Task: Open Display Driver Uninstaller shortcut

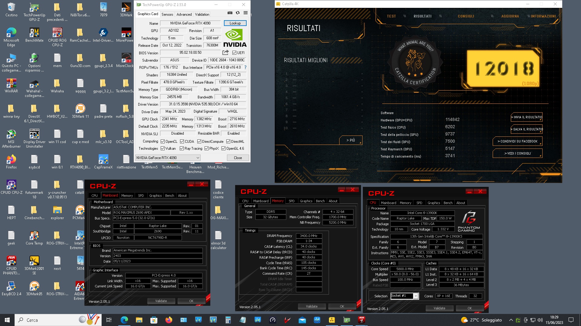Action: pos(34,139)
